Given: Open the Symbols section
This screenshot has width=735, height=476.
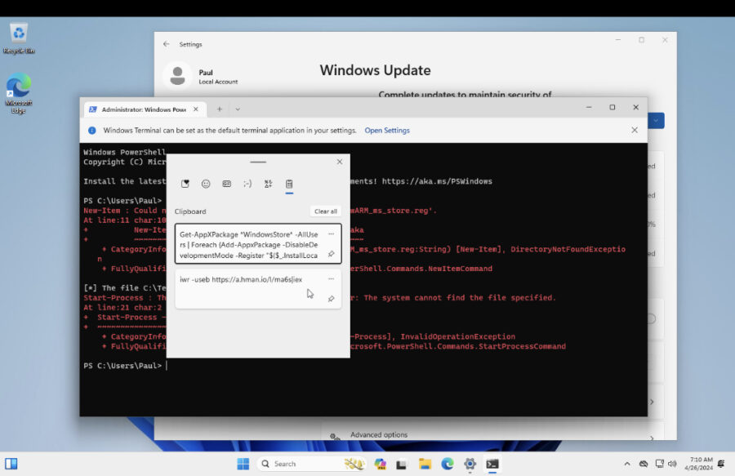Looking at the screenshot, I should 268,185.
